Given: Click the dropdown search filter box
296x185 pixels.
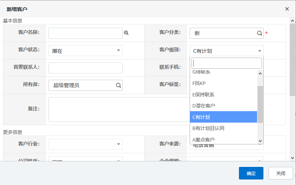Looking at the screenshot, I should pos(226,63).
